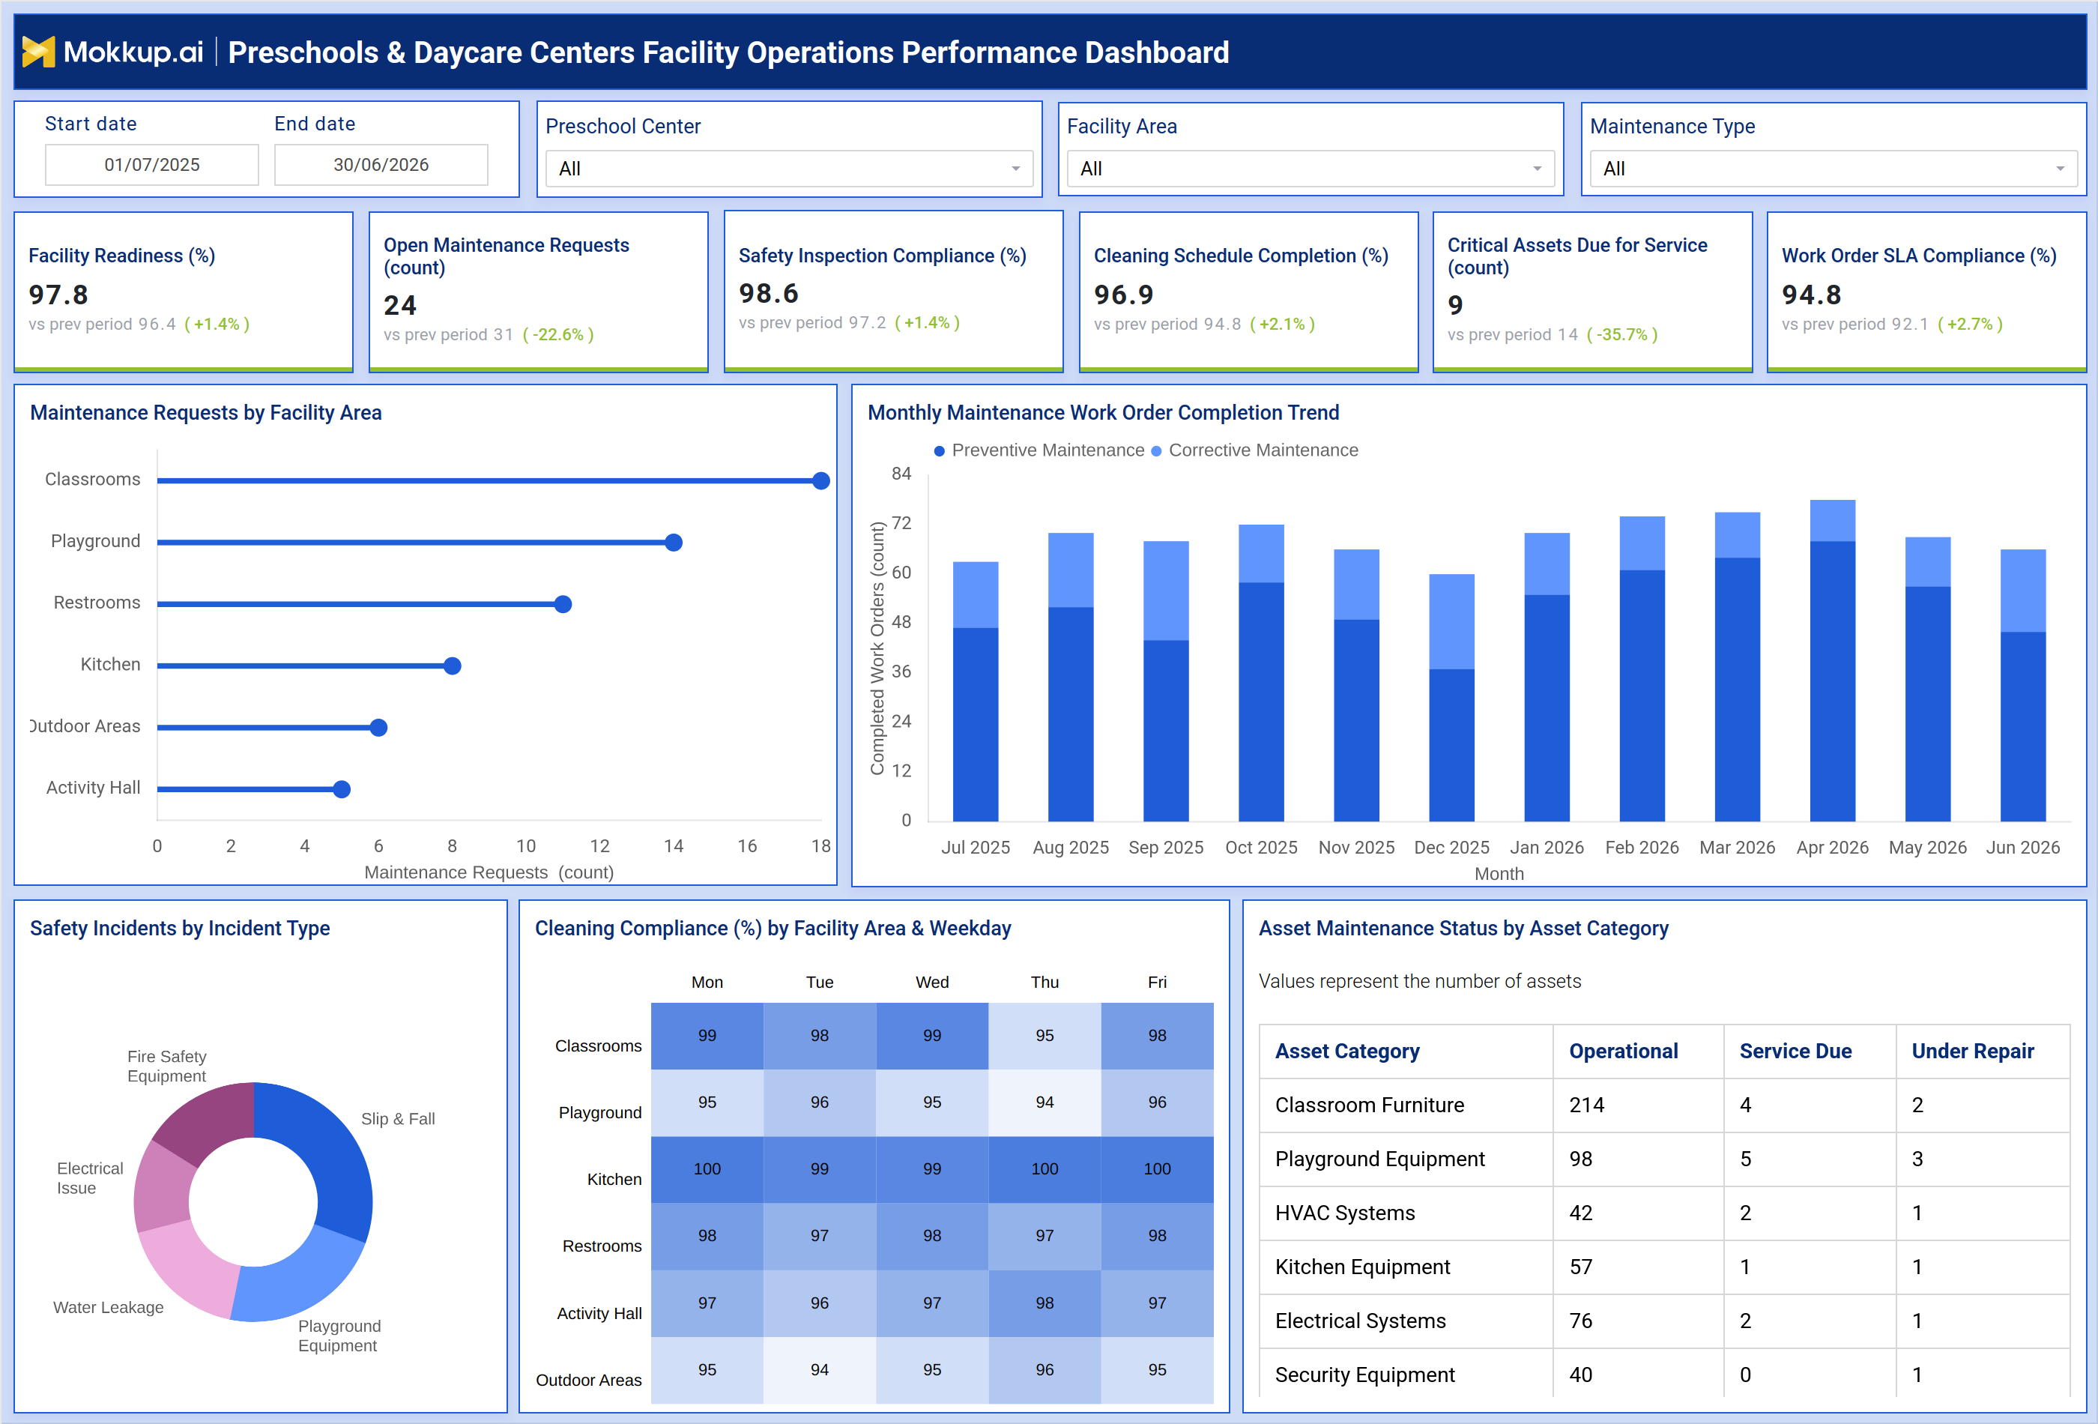The width and height of the screenshot is (2098, 1424).
Task: Click the Classrooms lollipop dot
Action: pos(820,480)
